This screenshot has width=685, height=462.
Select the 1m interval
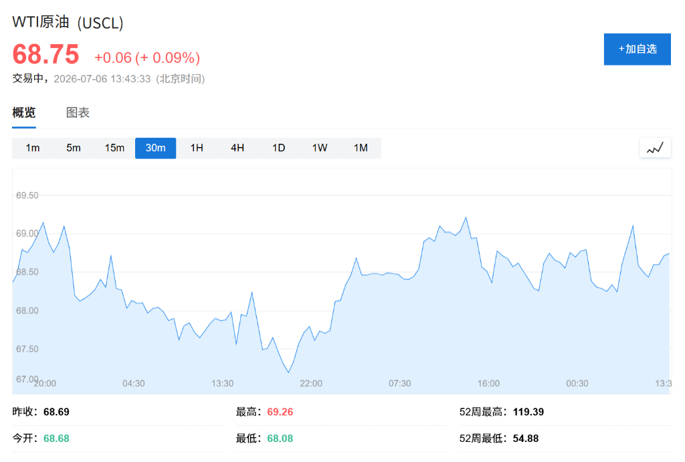32,148
